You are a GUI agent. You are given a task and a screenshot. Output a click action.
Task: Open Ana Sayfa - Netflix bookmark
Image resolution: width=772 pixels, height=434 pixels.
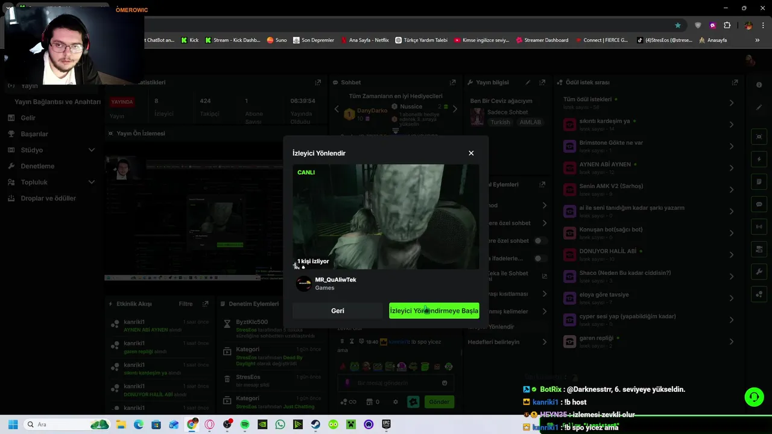coord(364,40)
